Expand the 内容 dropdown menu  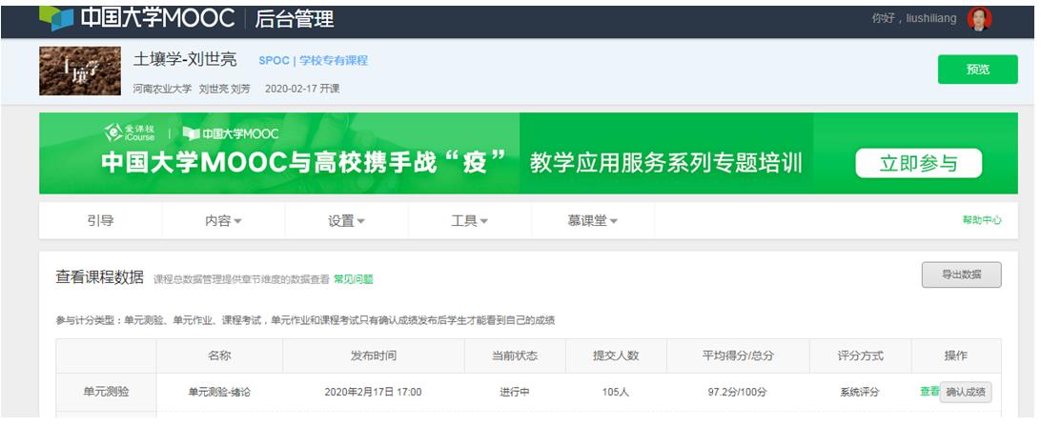[223, 220]
